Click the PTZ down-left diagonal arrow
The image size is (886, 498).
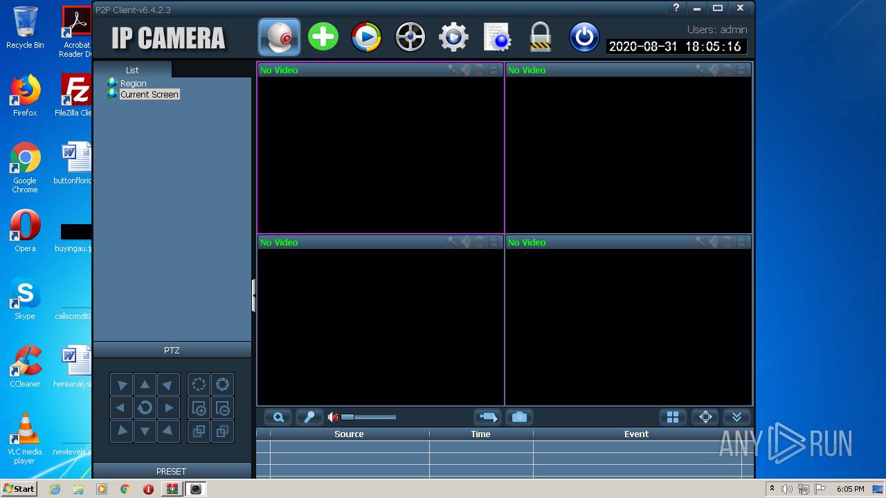pyautogui.click(x=121, y=431)
